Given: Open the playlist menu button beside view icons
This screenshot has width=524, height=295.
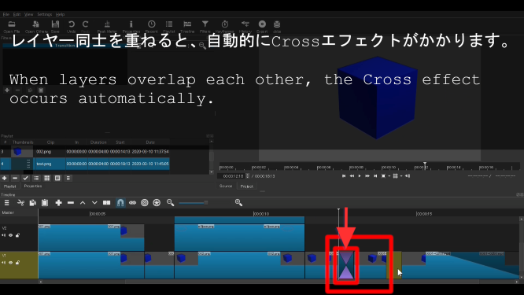Looking at the screenshot, I should (68, 178).
